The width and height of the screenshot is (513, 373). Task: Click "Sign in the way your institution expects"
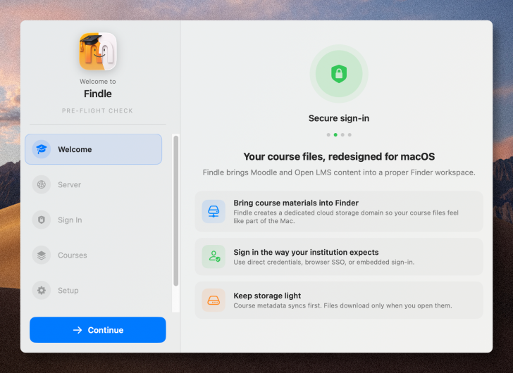pos(306,252)
